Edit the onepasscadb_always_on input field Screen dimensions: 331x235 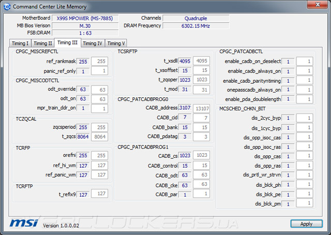[x=305, y=90]
